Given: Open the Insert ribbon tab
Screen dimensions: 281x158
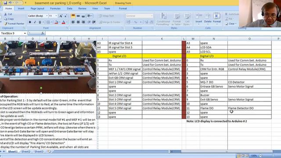Looking at the screenshot, I should point(21,8).
